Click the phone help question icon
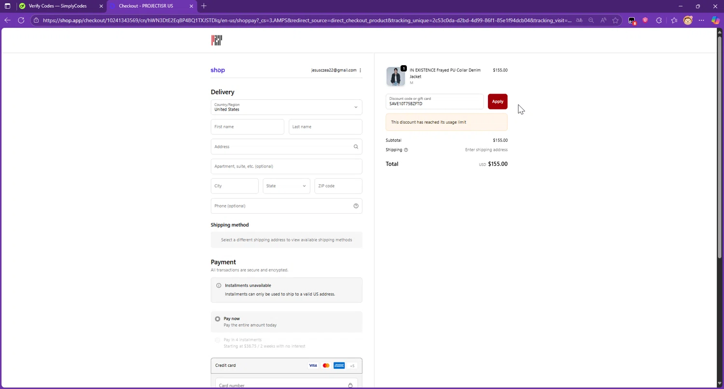This screenshot has width=724, height=389. click(356, 206)
